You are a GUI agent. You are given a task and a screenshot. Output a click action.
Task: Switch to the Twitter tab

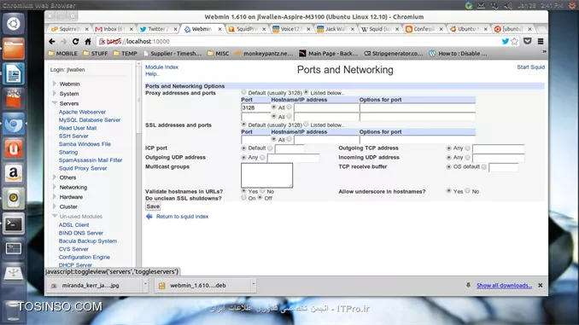pyautogui.click(x=157, y=29)
